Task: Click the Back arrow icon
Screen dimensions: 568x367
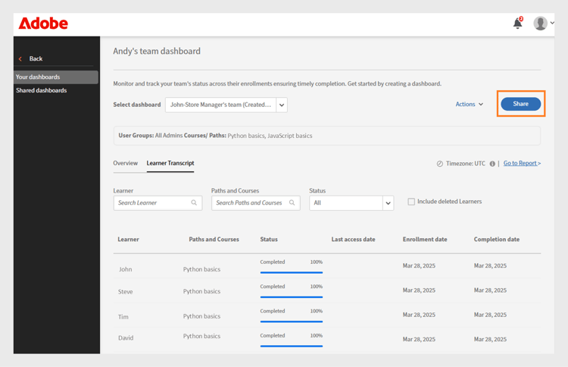Action: (20, 58)
